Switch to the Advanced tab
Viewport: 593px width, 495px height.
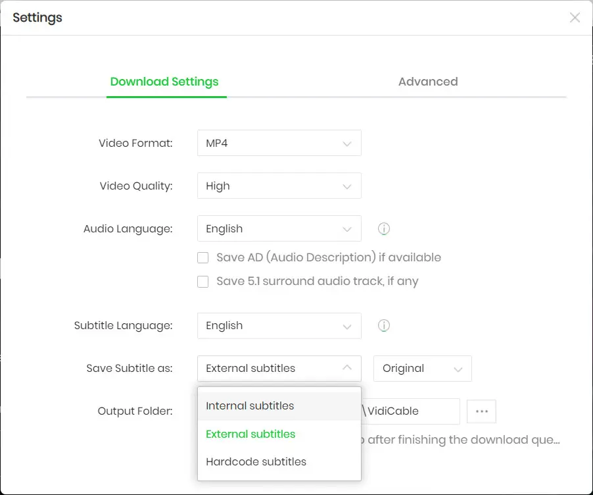(x=428, y=82)
